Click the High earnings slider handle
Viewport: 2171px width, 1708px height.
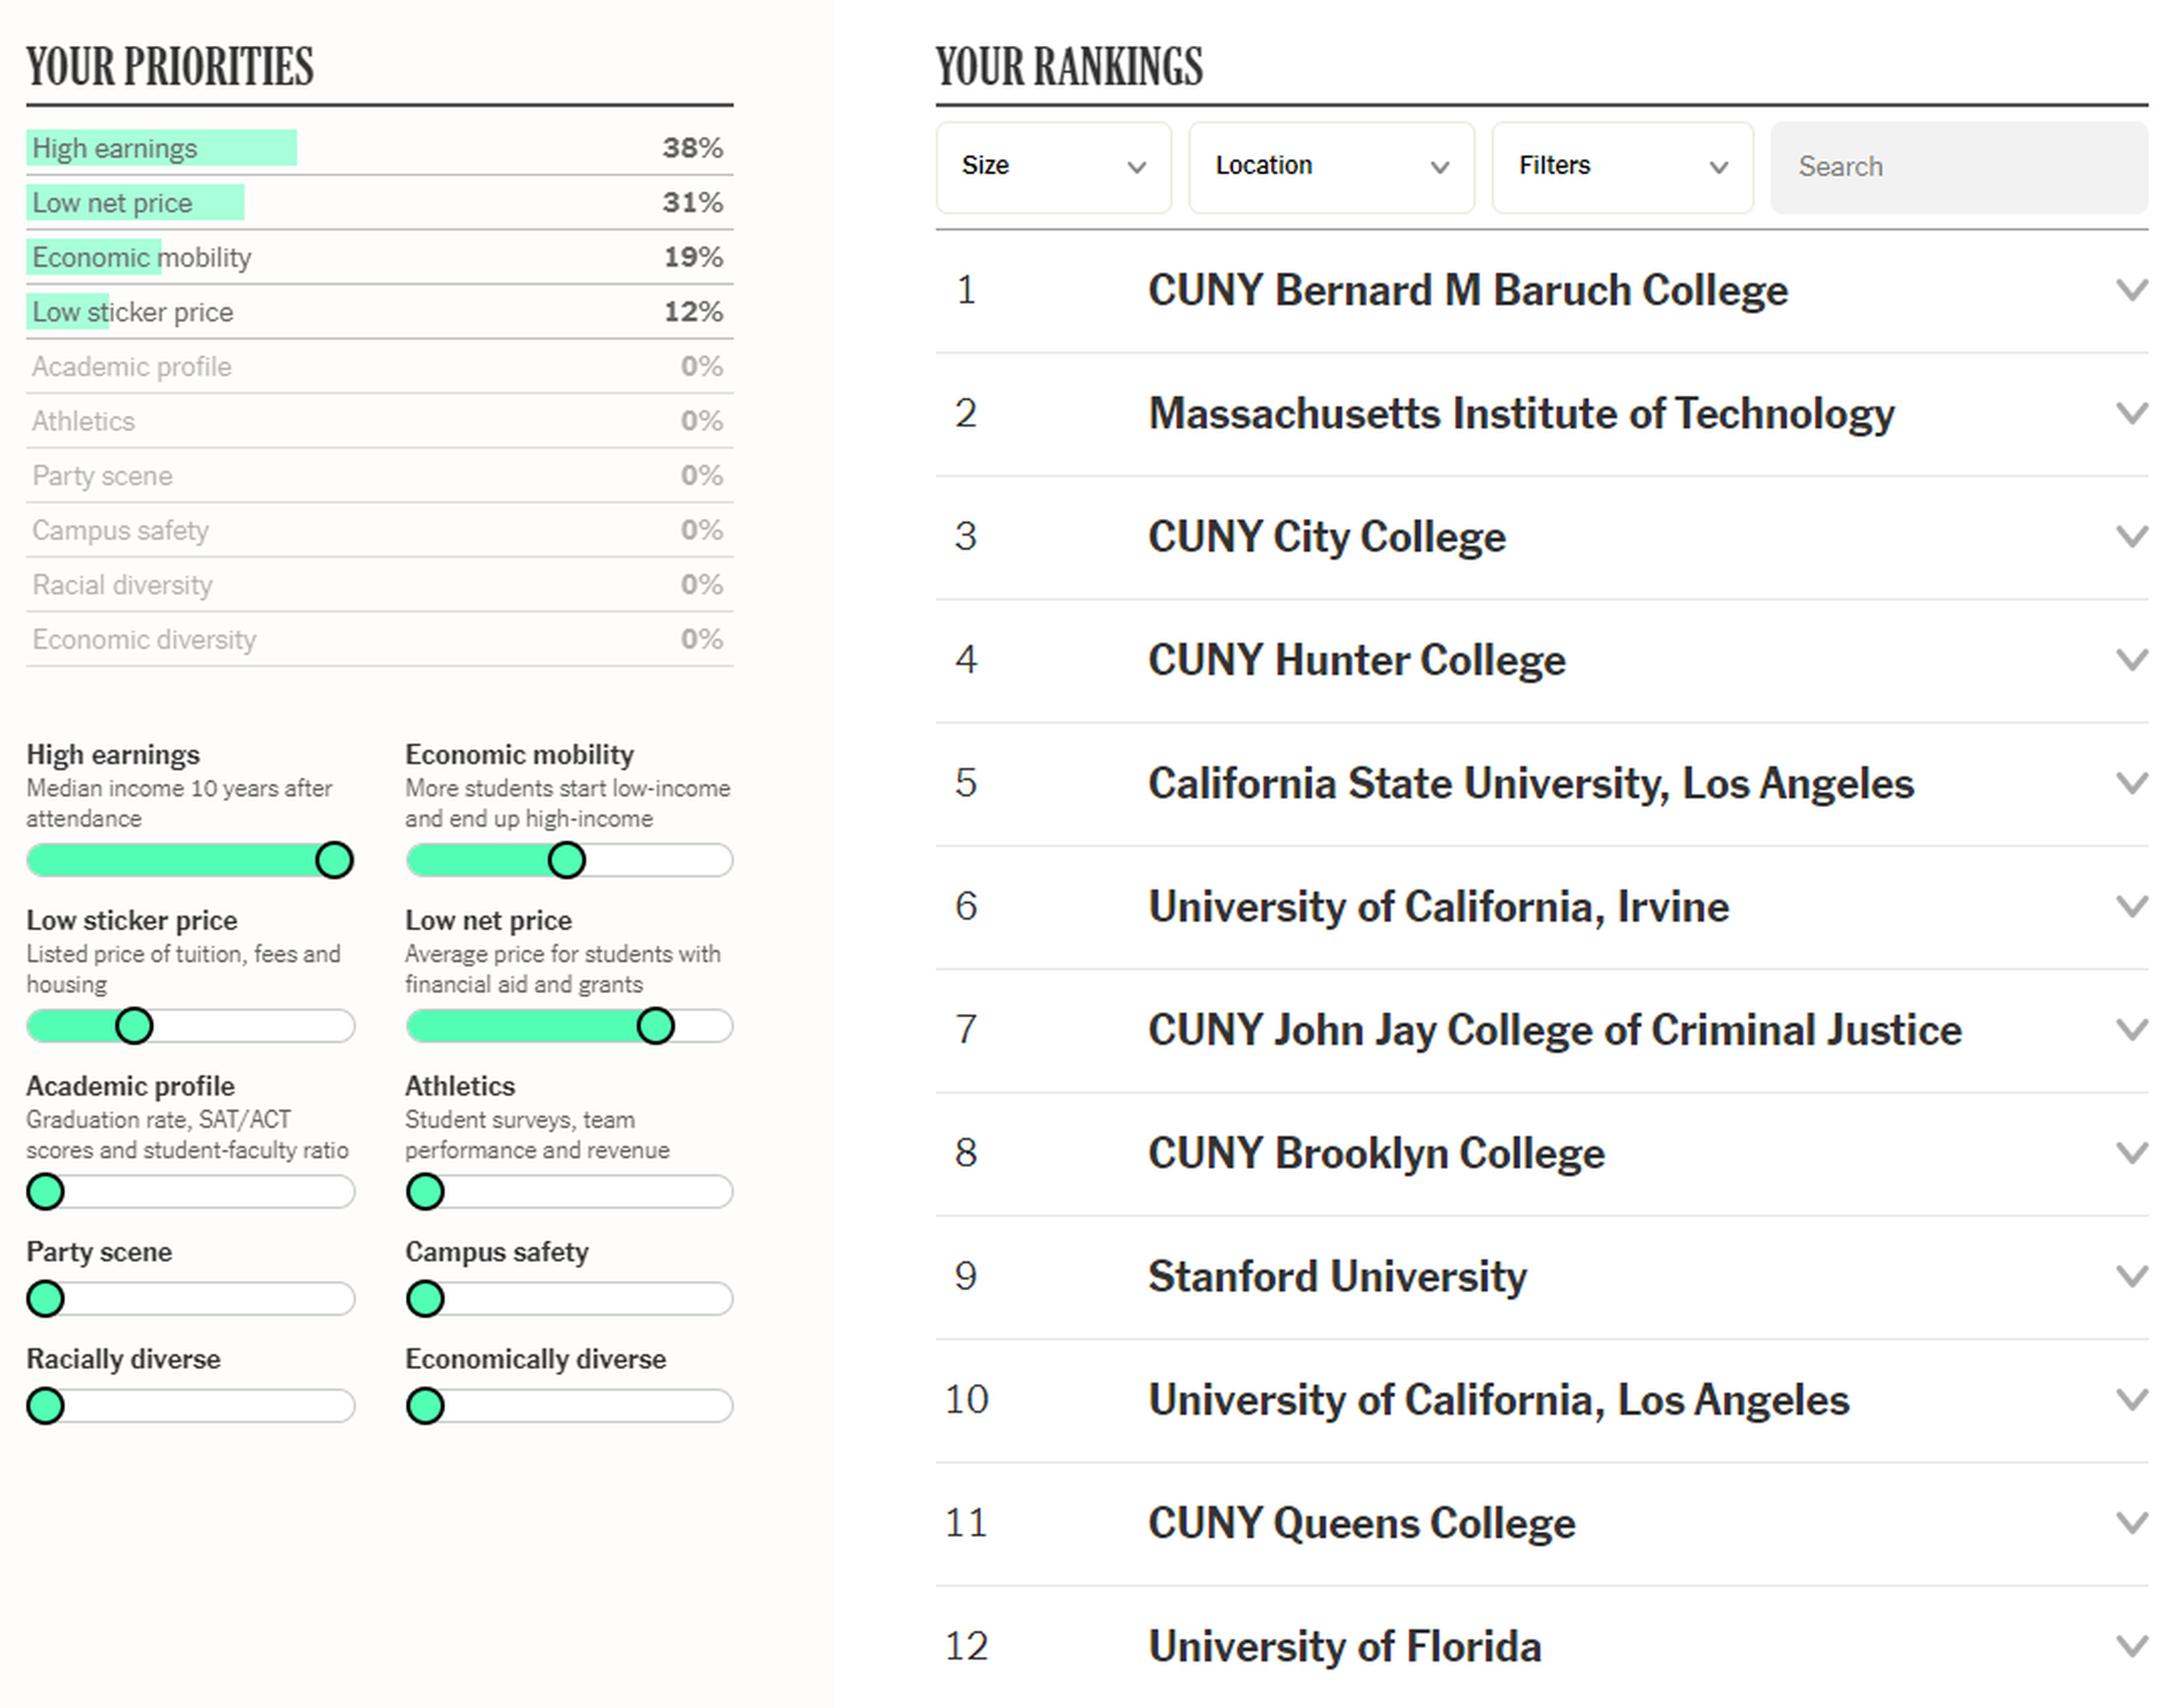coord(334,860)
